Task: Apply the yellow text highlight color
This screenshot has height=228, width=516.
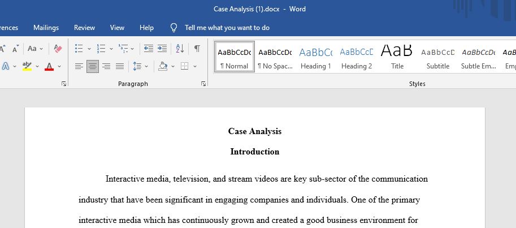Action: (x=27, y=66)
